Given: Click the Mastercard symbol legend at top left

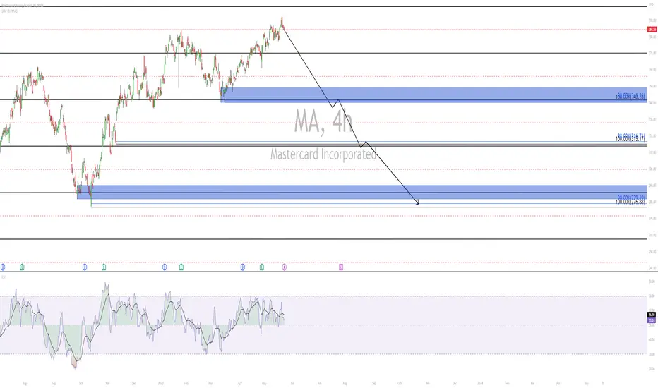Looking at the screenshot, I should pyautogui.click(x=23, y=6).
